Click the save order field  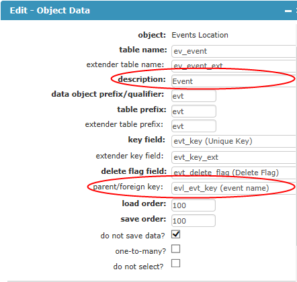tap(194, 221)
